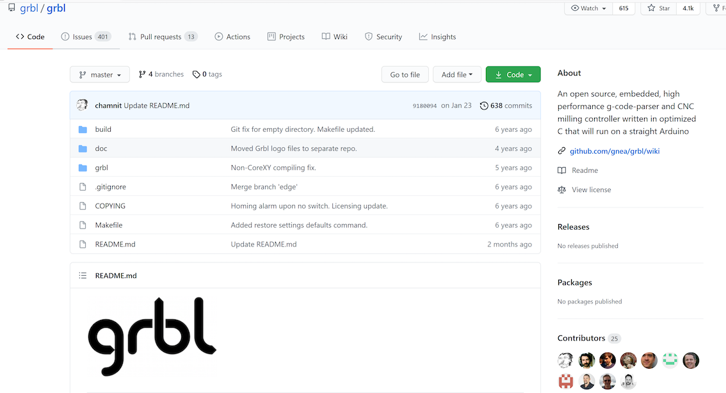This screenshot has height=393, width=726.
Task: Open 'Merge branch 'edge'' commit message
Action: click(264, 187)
